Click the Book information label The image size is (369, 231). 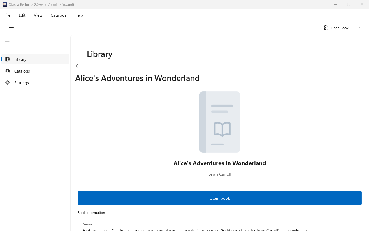(x=91, y=213)
